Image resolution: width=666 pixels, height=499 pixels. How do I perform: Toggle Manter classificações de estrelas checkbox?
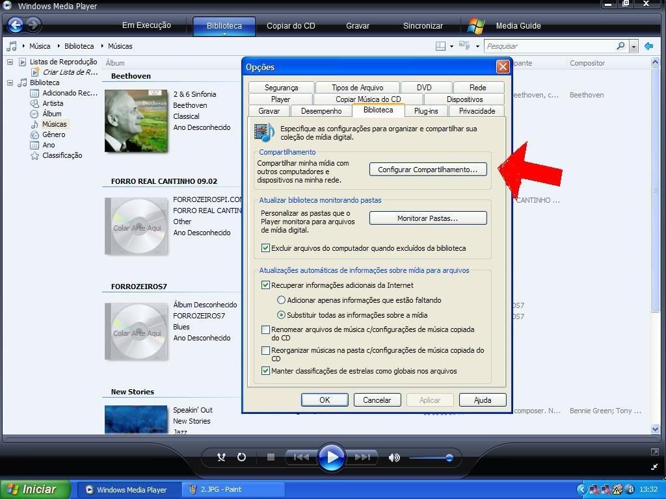coord(265,370)
